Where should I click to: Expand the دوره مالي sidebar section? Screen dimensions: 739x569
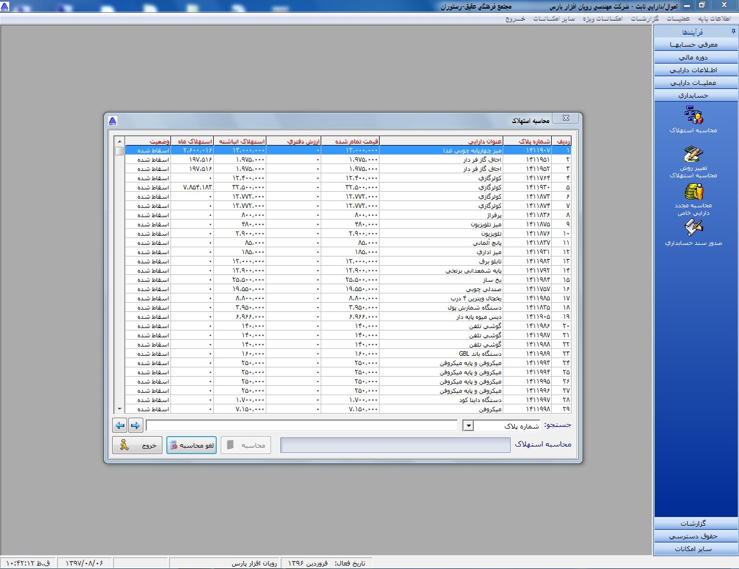click(x=696, y=57)
